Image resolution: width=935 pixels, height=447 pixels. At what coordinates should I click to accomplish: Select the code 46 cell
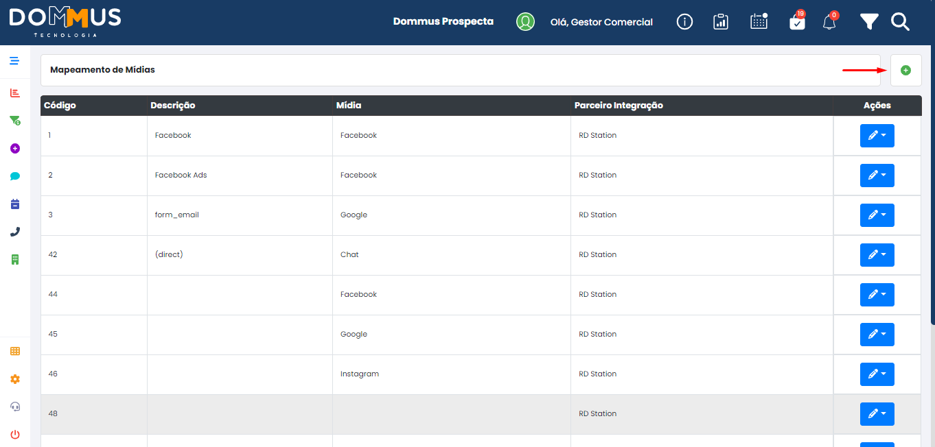(x=94, y=374)
